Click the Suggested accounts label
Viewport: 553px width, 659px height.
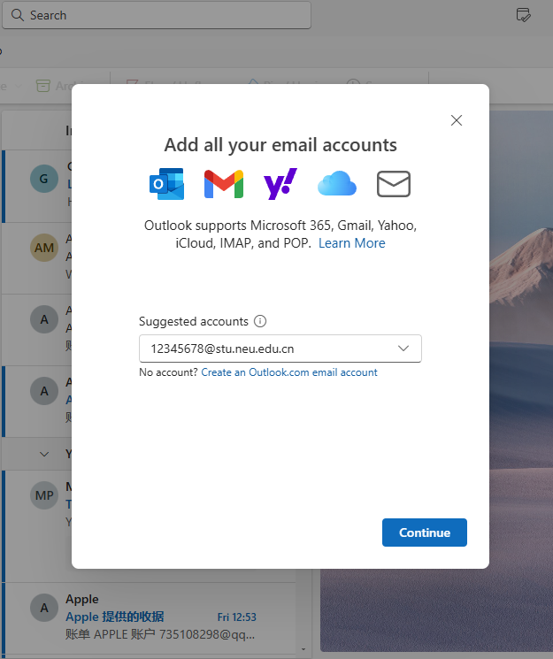(194, 321)
